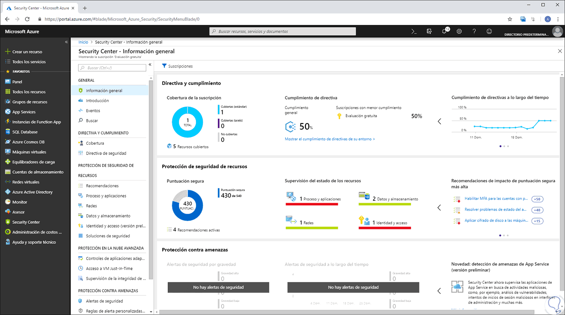Show previous Directiva y cumplimiento chart
This screenshot has height=315, width=565.
[439, 121]
